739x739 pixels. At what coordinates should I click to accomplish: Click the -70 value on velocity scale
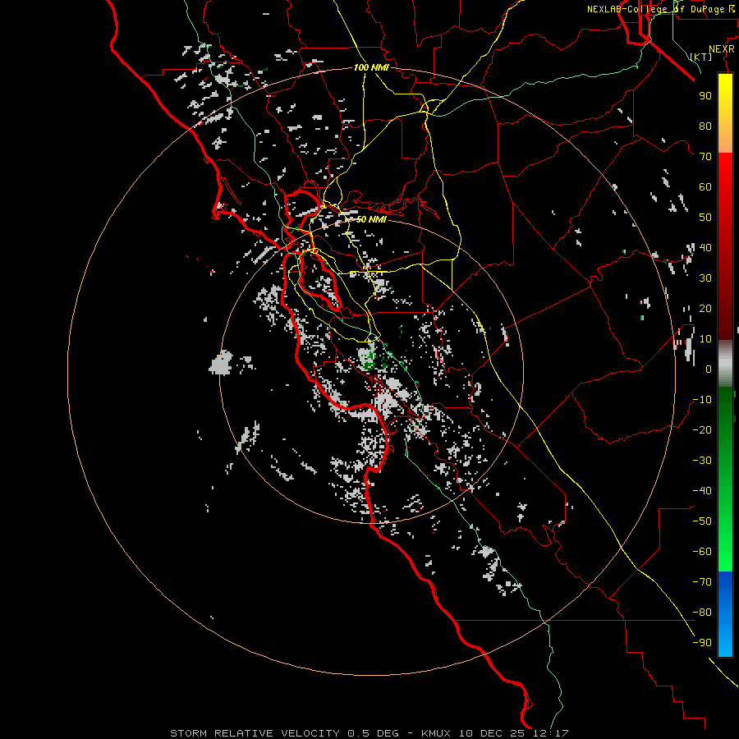[x=702, y=582]
